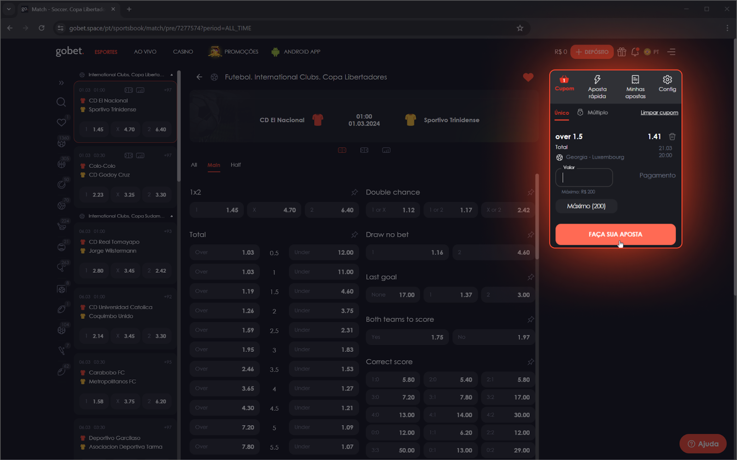Toggle the red heart favorite for this match
The image size is (737, 460).
[x=528, y=77]
